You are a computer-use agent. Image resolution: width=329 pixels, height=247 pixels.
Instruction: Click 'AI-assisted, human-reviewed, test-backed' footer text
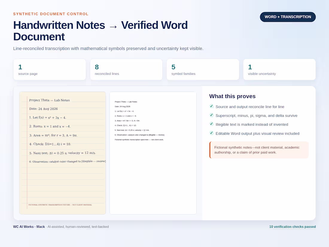coord(78,227)
